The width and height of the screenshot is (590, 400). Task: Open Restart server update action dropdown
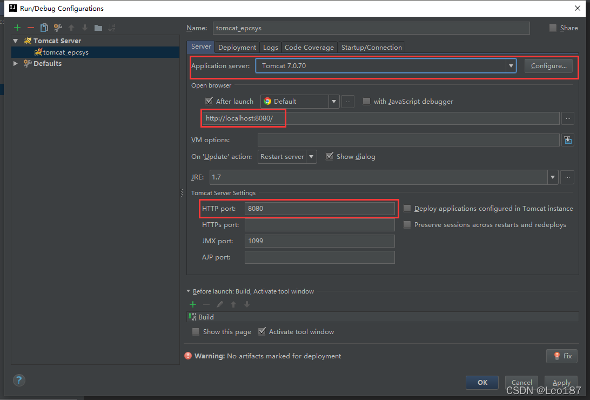(x=311, y=157)
